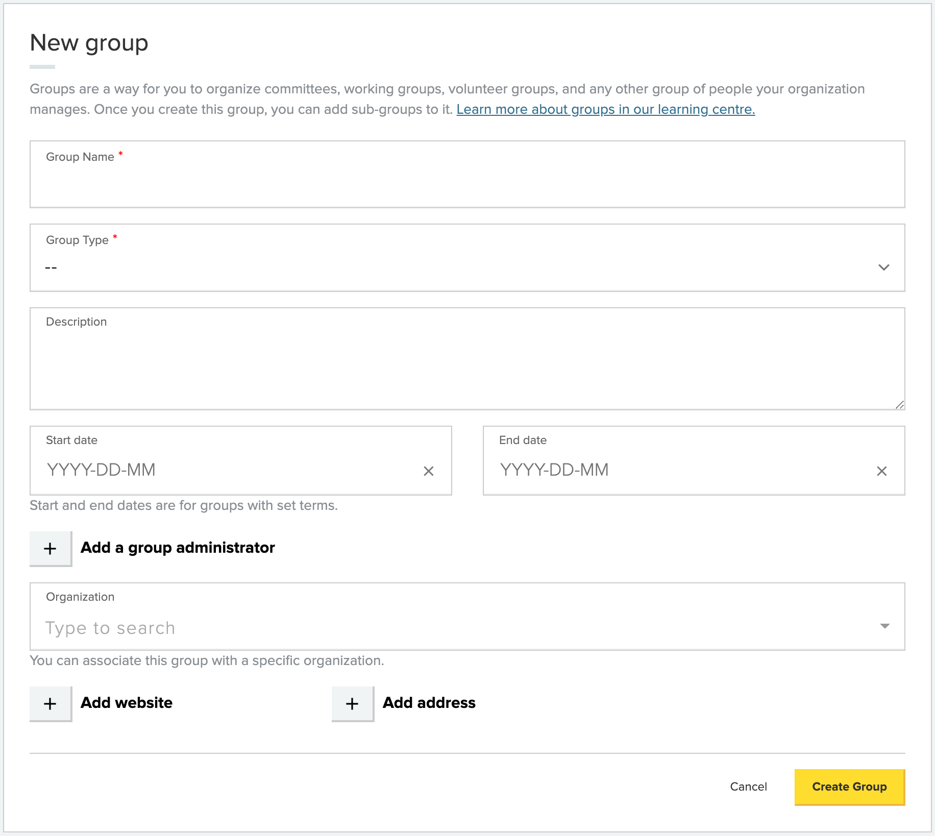
Task: Click the plus icon to add a group administrator
Action: pos(50,548)
